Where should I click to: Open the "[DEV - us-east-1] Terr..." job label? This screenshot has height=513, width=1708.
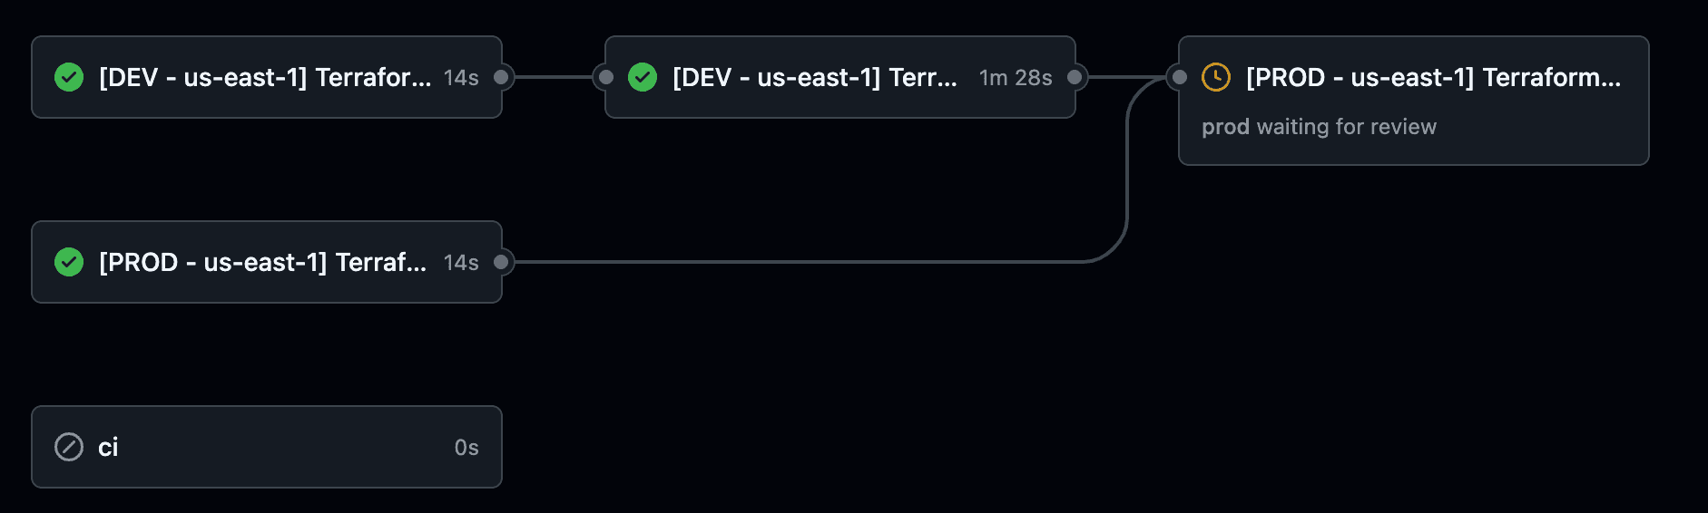(x=814, y=78)
